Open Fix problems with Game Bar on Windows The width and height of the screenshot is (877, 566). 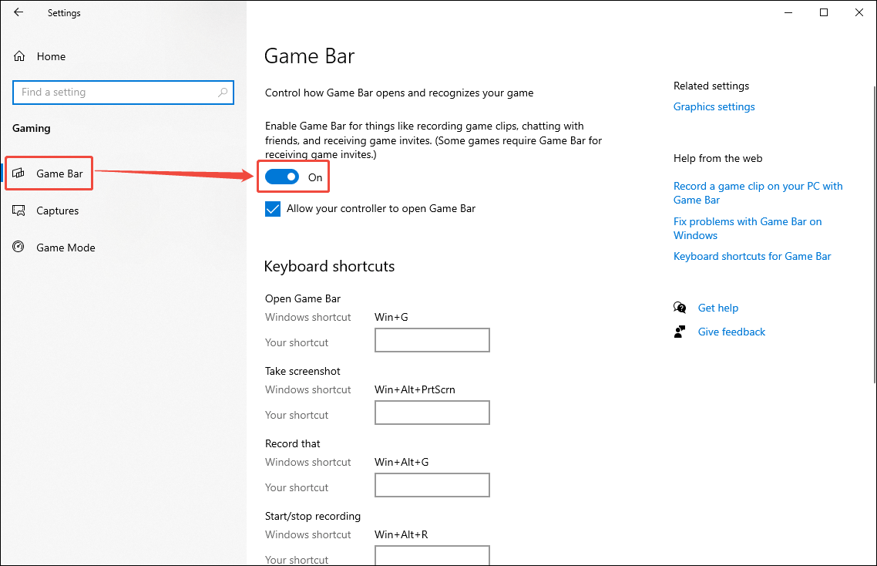748,227
